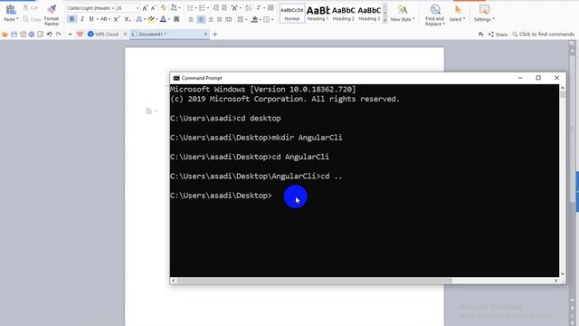Click the font color button

coord(163,19)
